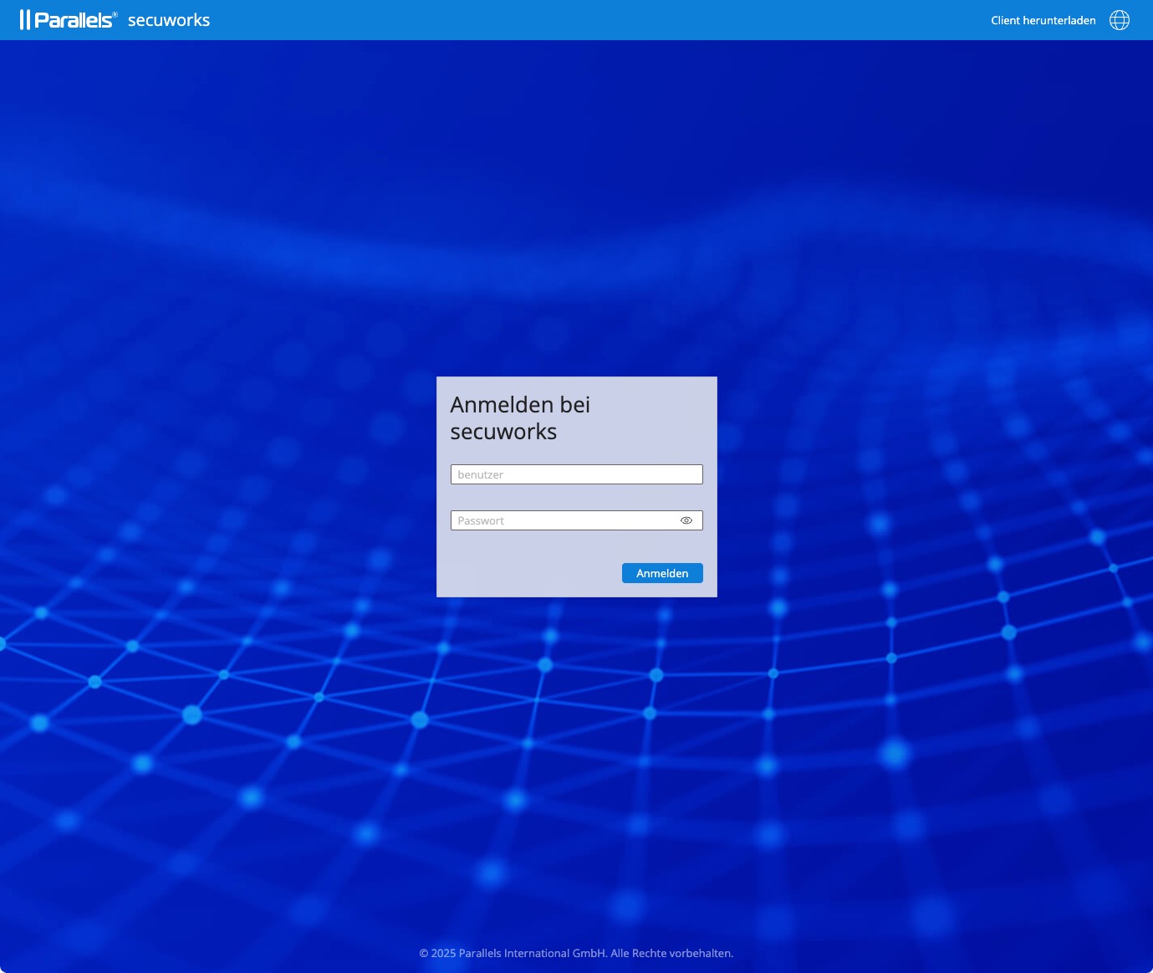Click the Parallels wordmark in header

pyautogui.click(x=73, y=20)
